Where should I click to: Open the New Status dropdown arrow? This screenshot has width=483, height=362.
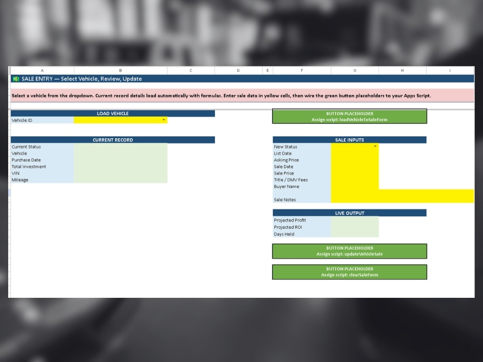point(375,146)
